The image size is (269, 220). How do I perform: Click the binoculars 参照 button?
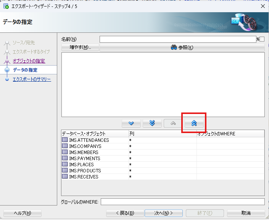pyautogui.click(x=182, y=47)
